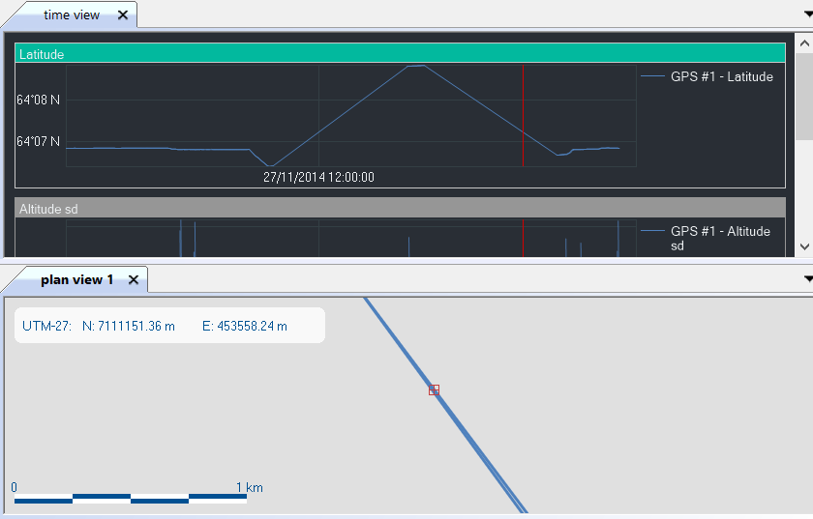Click the red time cursor in Latitude chart
813x519 pixels.
pyautogui.click(x=523, y=116)
